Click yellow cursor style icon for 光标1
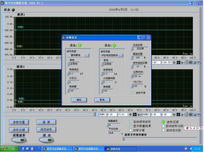This screenshot has width=204, height=153. 135,114
